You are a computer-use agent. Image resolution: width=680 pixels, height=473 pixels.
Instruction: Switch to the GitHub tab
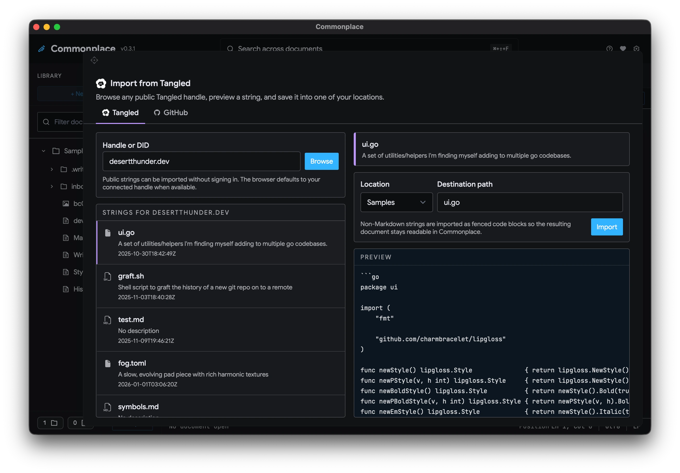(171, 113)
